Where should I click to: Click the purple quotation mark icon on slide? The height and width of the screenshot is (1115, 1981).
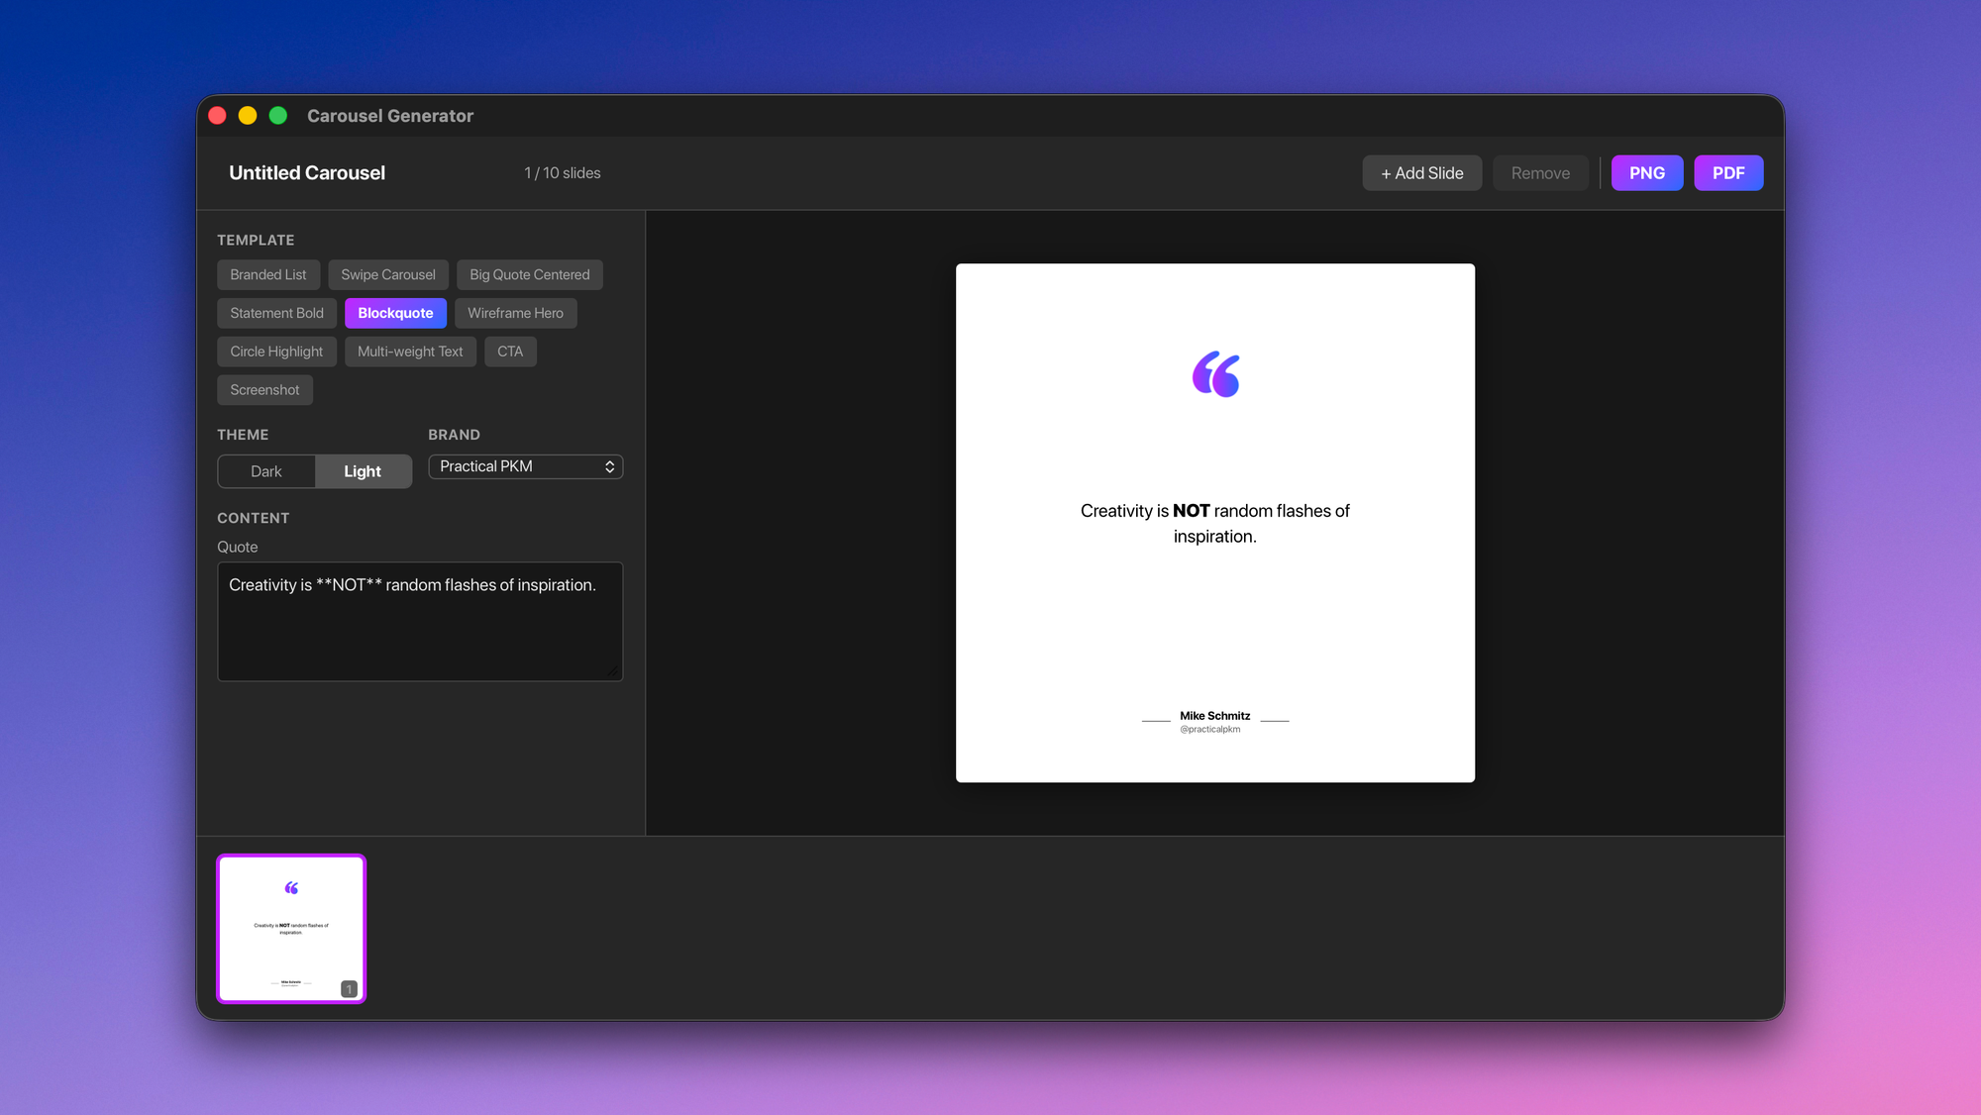click(1215, 374)
